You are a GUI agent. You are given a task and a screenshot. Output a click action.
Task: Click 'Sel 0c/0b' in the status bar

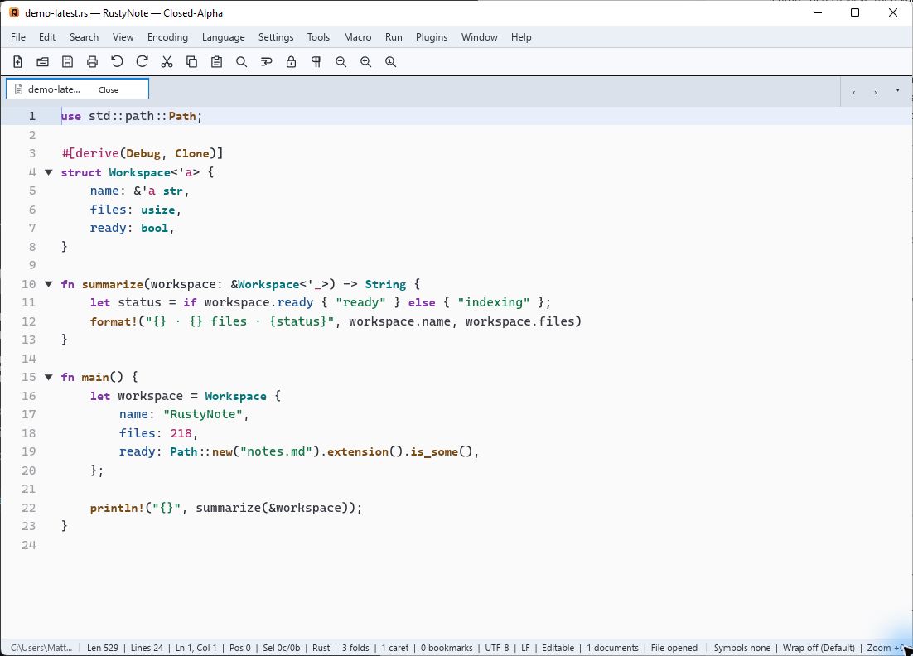coord(281,648)
